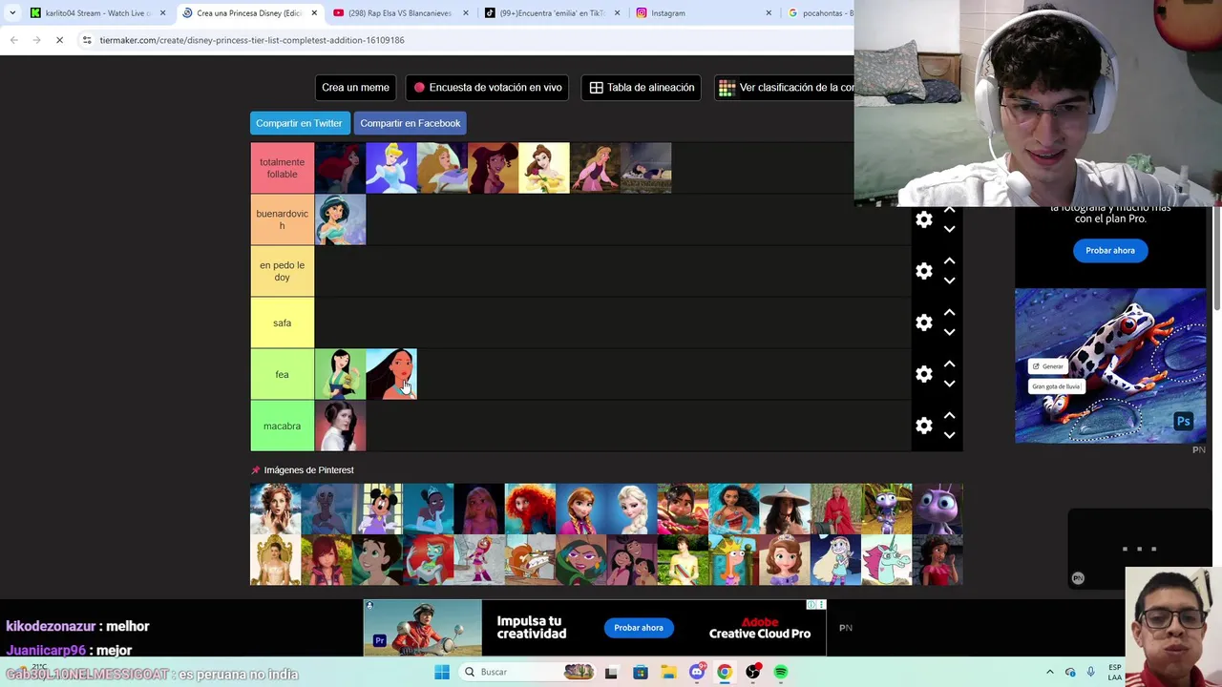The width and height of the screenshot is (1222, 687).
Task: Open File Explorer from taskbar
Action: click(x=668, y=672)
